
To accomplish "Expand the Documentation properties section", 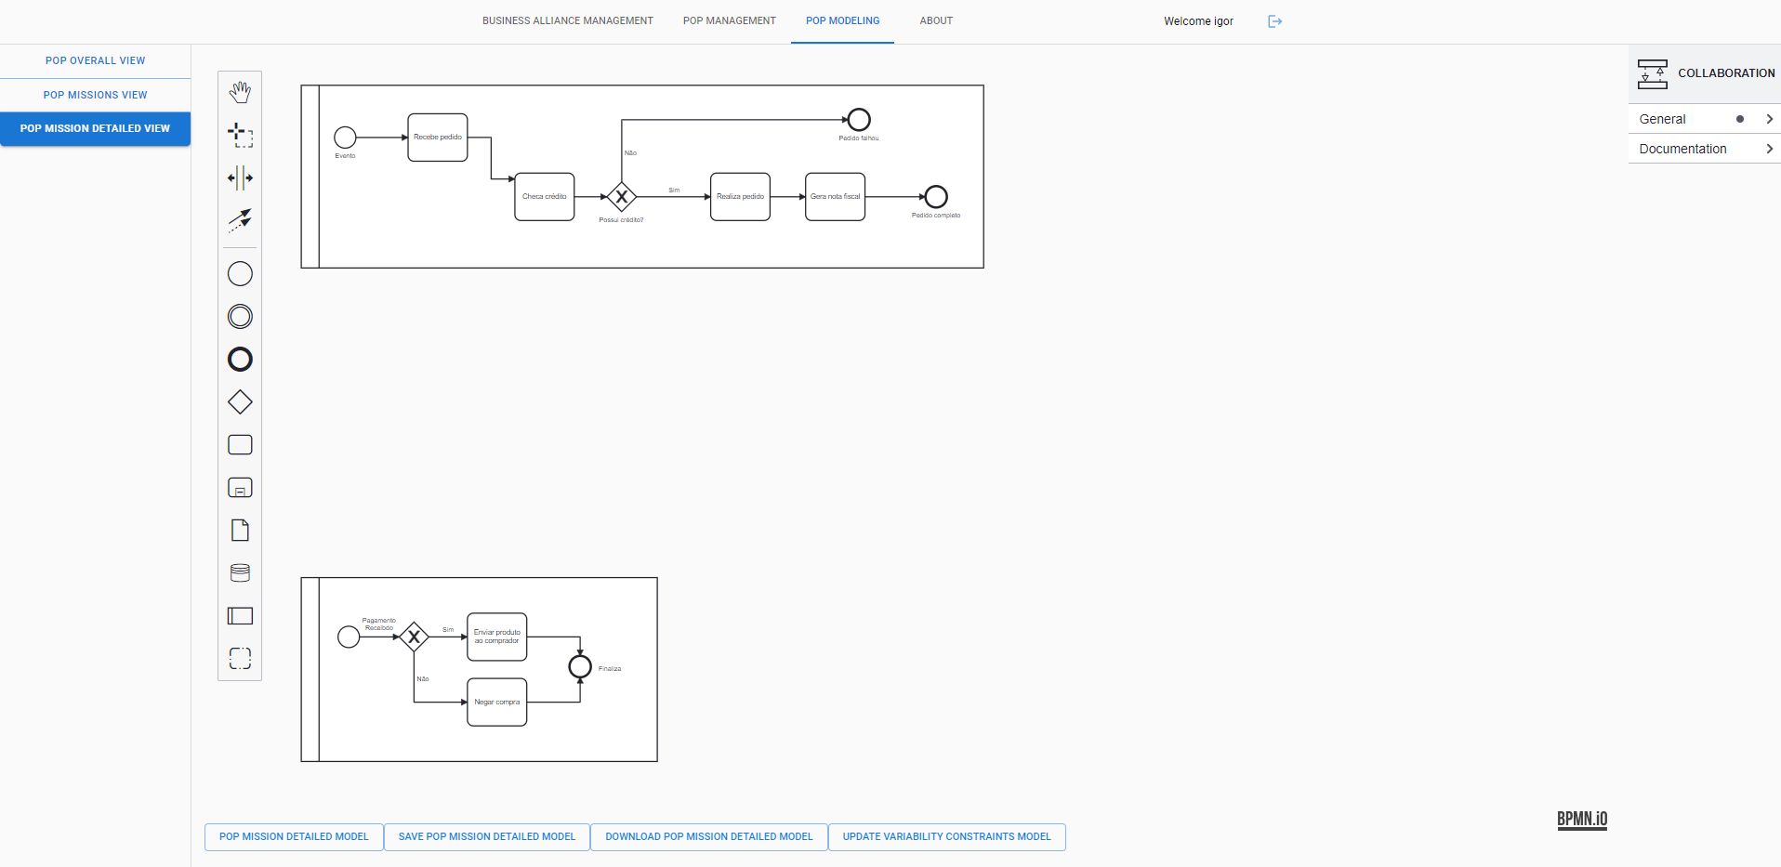I will pos(1704,149).
